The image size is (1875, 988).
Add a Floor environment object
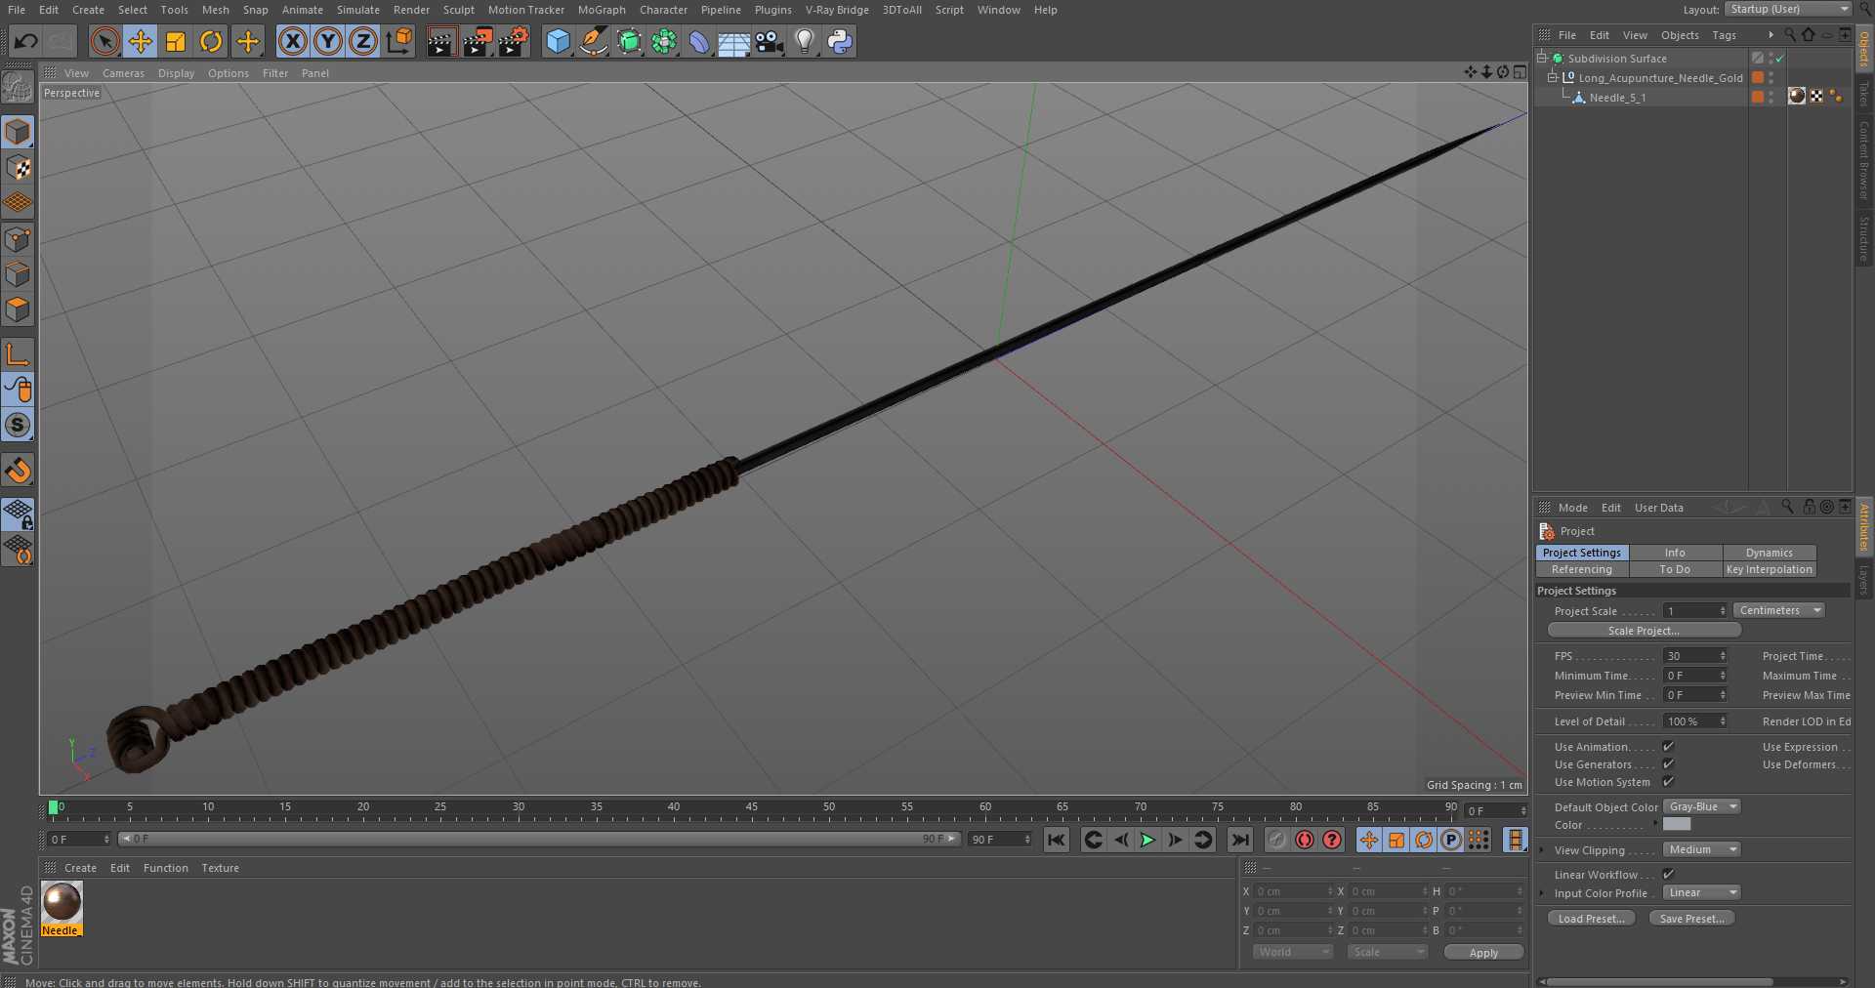[734, 41]
